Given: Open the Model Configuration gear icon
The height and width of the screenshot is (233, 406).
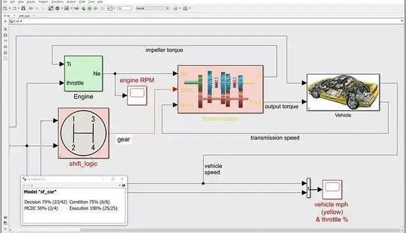Looking at the screenshot, I should click(57, 8).
